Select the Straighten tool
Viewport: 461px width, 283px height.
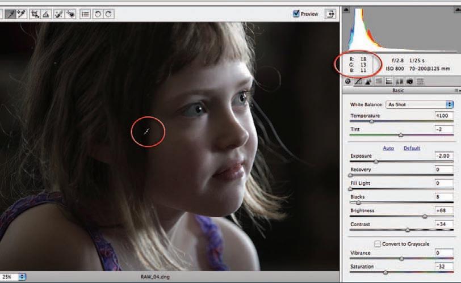[x=45, y=14]
